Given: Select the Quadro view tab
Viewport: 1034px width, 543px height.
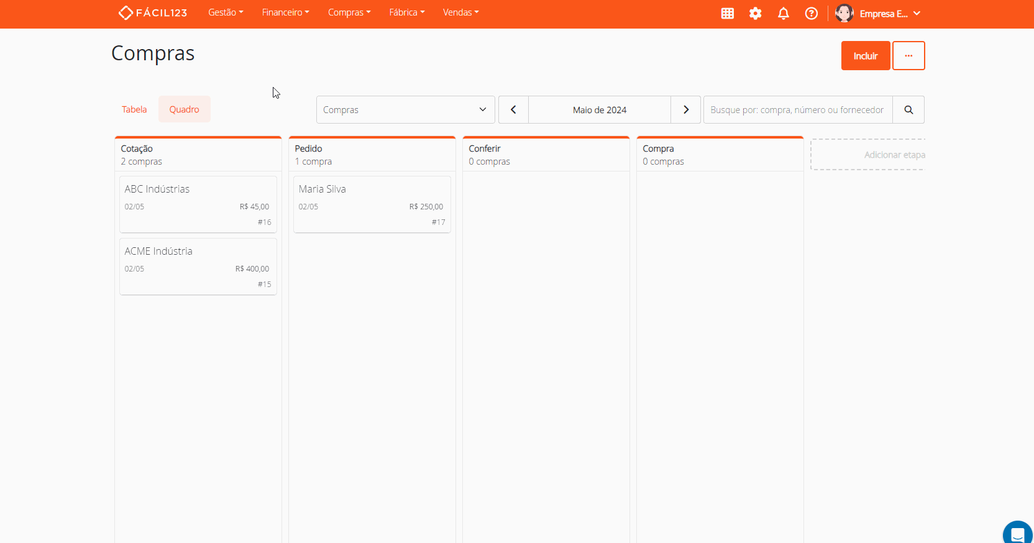Looking at the screenshot, I should pyautogui.click(x=185, y=109).
